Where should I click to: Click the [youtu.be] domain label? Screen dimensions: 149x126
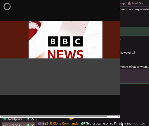pos(139,124)
